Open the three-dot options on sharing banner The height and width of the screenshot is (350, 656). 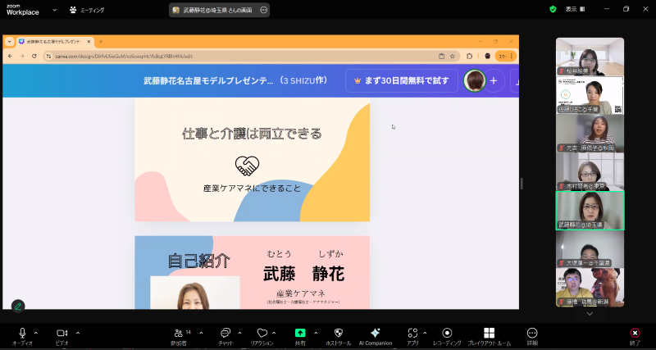click(x=263, y=11)
